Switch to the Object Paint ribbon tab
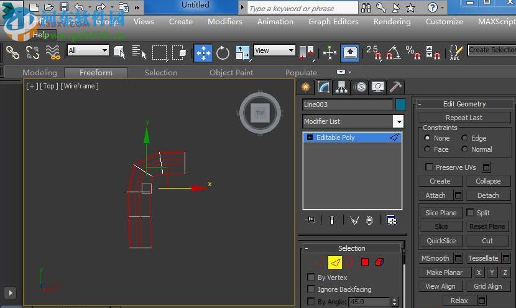 231,72
